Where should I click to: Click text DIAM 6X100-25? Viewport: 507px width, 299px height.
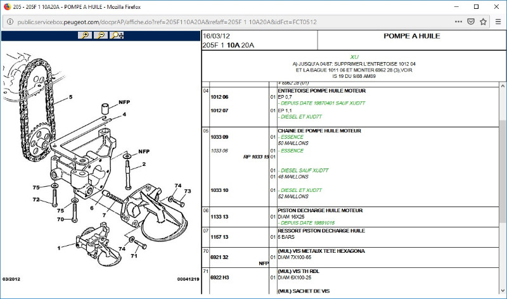(295, 277)
